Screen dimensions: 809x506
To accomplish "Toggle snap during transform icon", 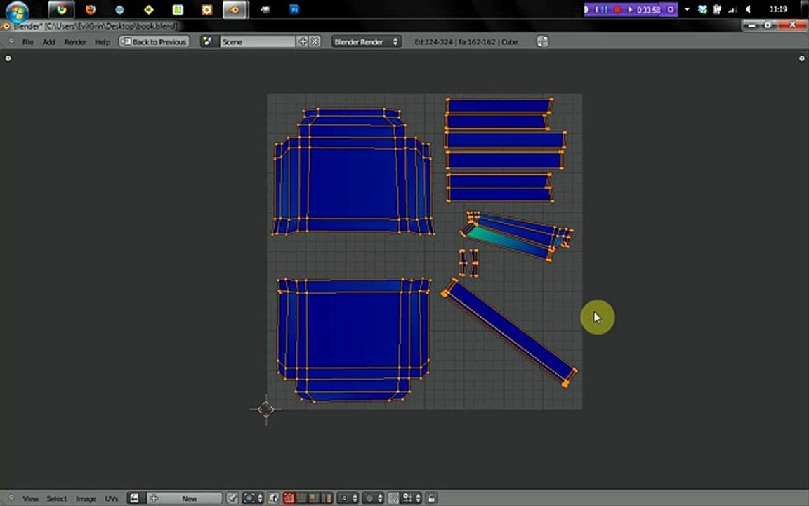I will pos(393,498).
